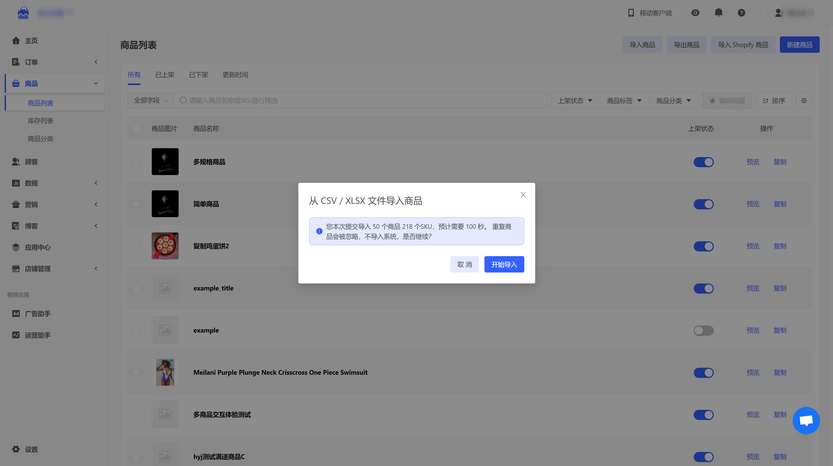Image resolution: width=833 pixels, height=466 pixels.
Task: Switch to the 所有 tab
Action: [x=134, y=75]
